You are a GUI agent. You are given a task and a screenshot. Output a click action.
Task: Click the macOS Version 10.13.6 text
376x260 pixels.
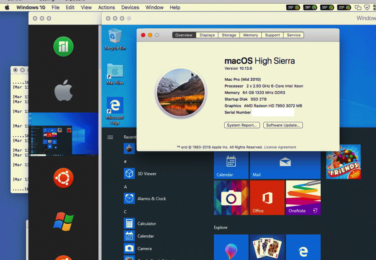[x=238, y=68]
